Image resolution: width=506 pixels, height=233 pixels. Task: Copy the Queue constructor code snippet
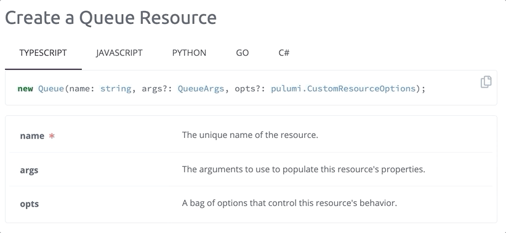486,82
